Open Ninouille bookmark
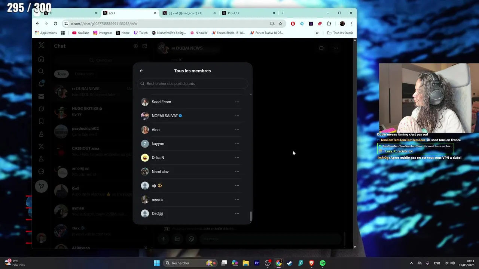The height and width of the screenshot is (269, 479). click(199, 33)
